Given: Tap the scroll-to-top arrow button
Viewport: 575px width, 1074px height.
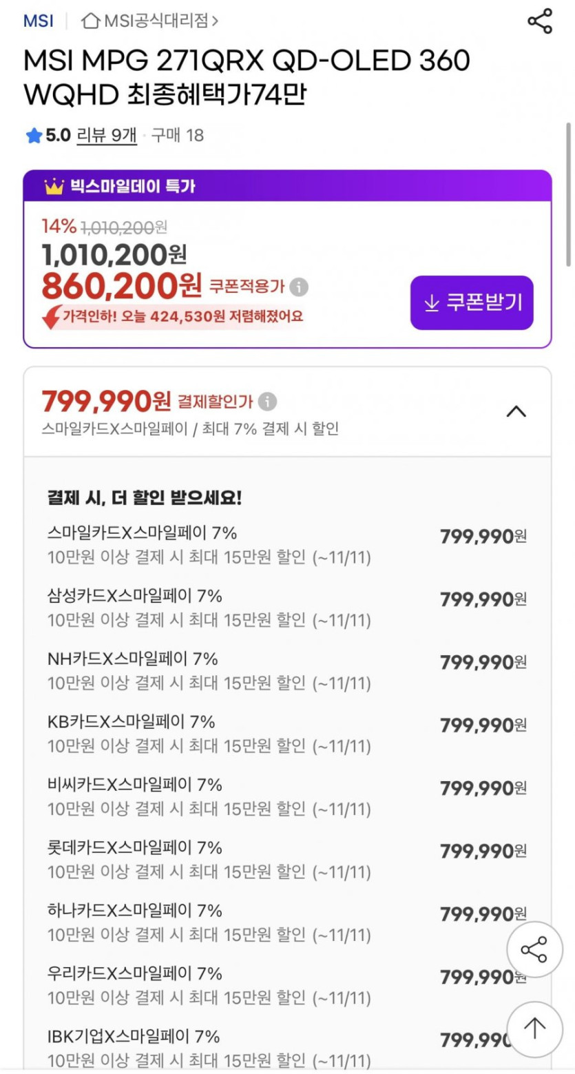Looking at the screenshot, I should 534,1029.
